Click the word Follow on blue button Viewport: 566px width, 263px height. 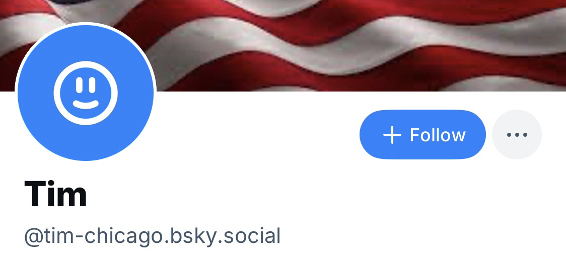(438, 135)
